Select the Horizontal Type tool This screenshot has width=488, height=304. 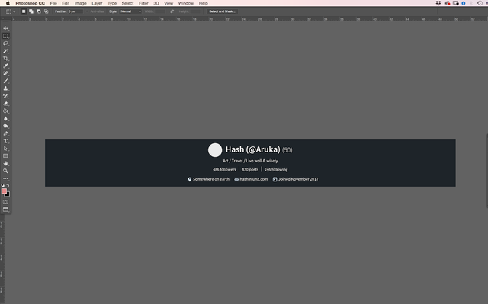pos(5,141)
